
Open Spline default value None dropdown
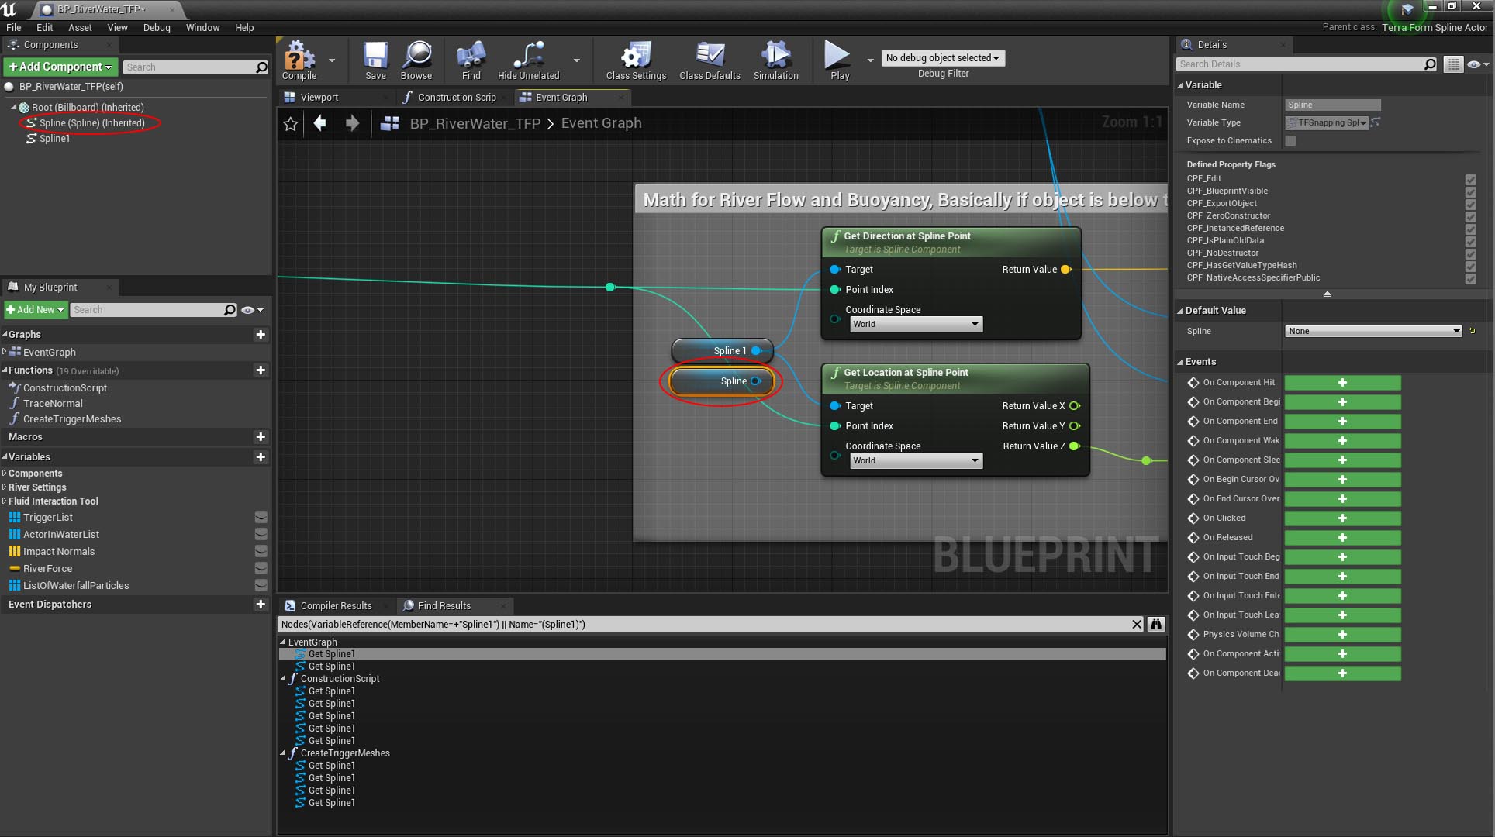point(1372,331)
